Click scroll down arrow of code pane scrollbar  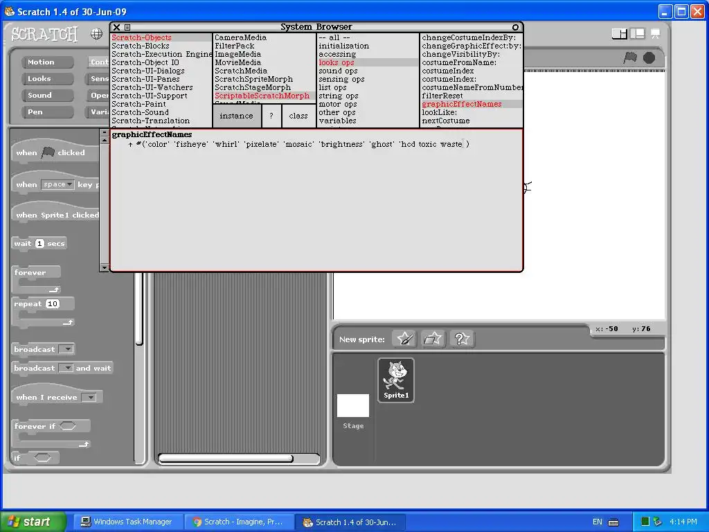tap(105, 267)
